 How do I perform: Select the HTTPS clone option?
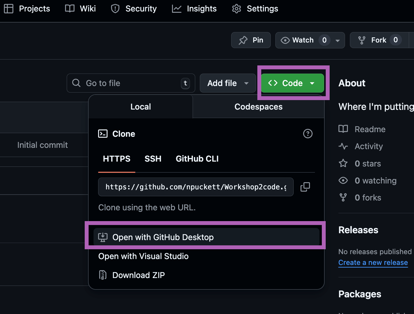click(117, 159)
